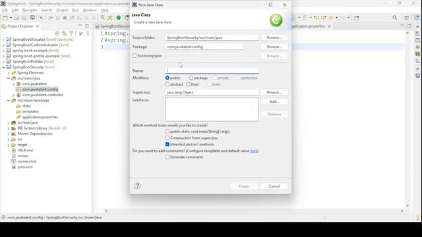The height and width of the screenshot is (237, 422).
Task: Open the File menu
Action: point(5,11)
